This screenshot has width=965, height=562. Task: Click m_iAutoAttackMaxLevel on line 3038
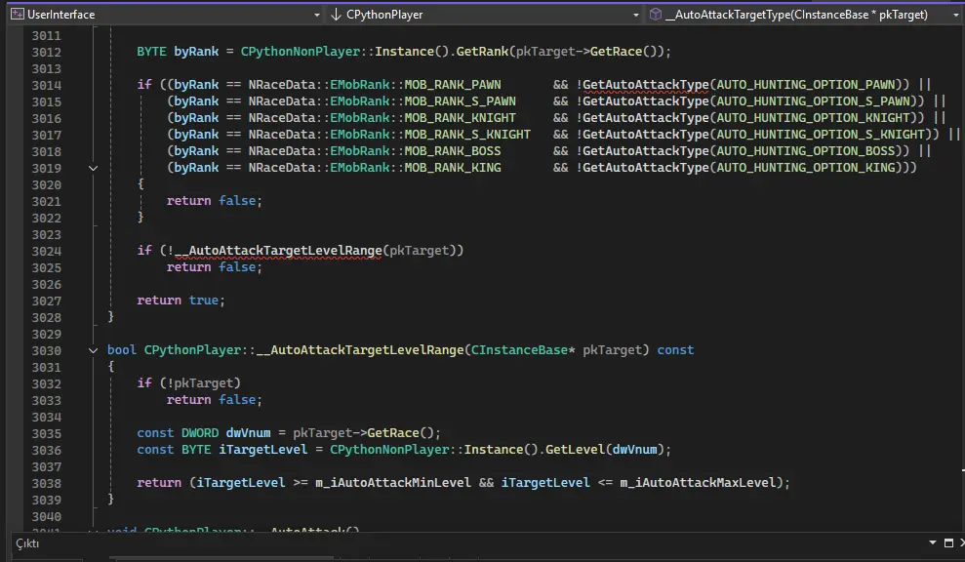698,483
